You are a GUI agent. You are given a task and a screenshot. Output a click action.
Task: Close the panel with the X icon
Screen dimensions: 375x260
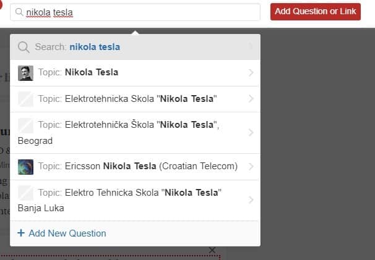coord(212,250)
